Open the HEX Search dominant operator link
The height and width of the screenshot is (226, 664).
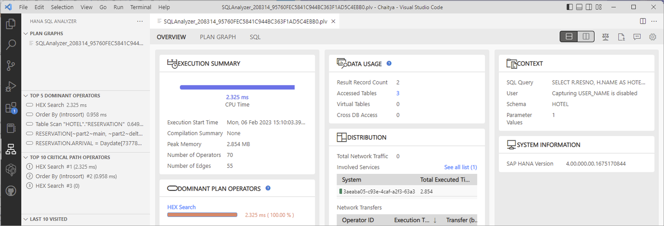pos(182,207)
